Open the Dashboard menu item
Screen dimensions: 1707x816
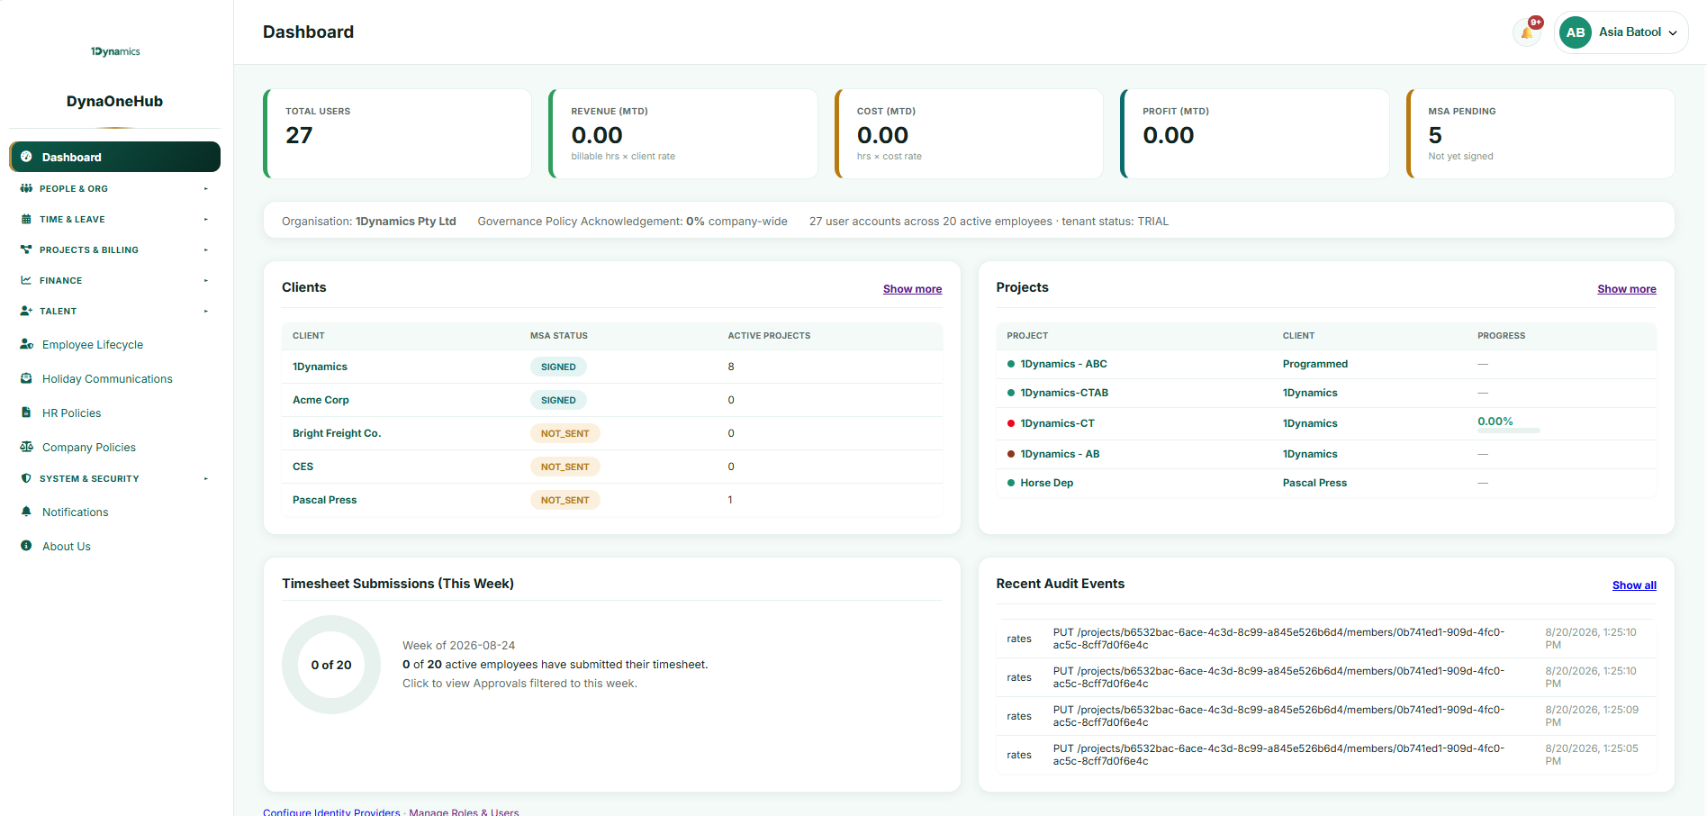(x=114, y=157)
